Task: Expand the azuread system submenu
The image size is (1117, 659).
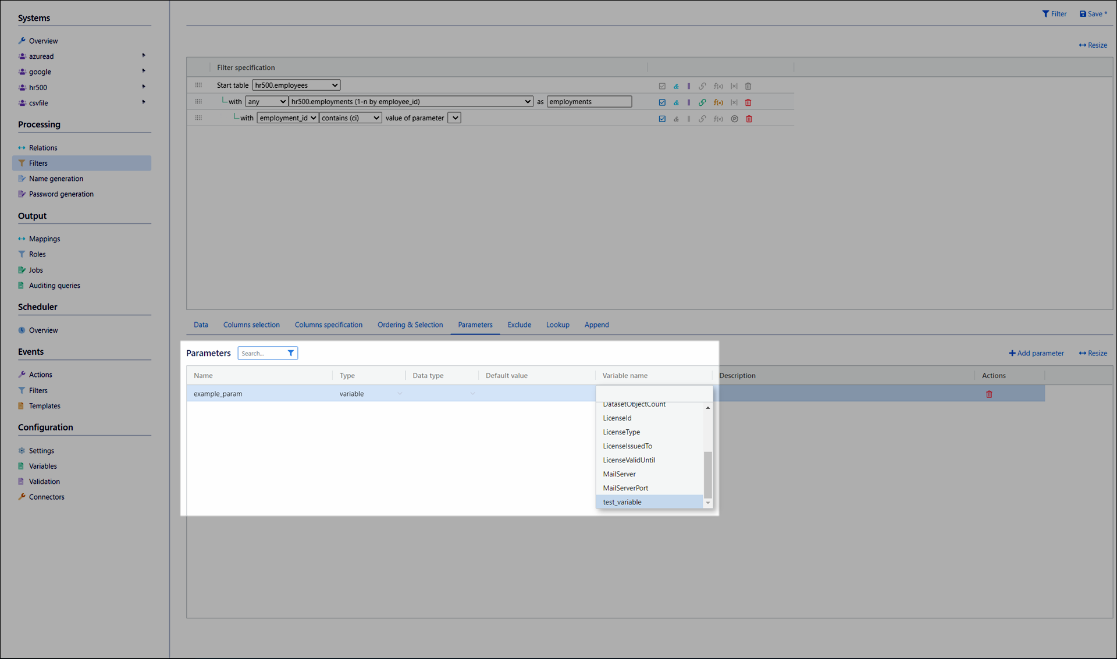Action: click(x=143, y=56)
